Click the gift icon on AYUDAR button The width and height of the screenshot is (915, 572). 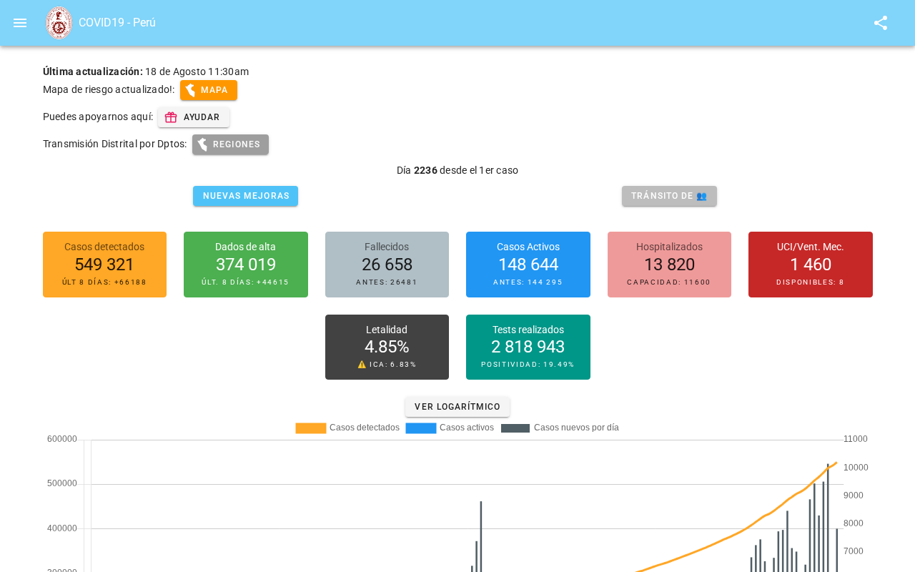point(171,117)
